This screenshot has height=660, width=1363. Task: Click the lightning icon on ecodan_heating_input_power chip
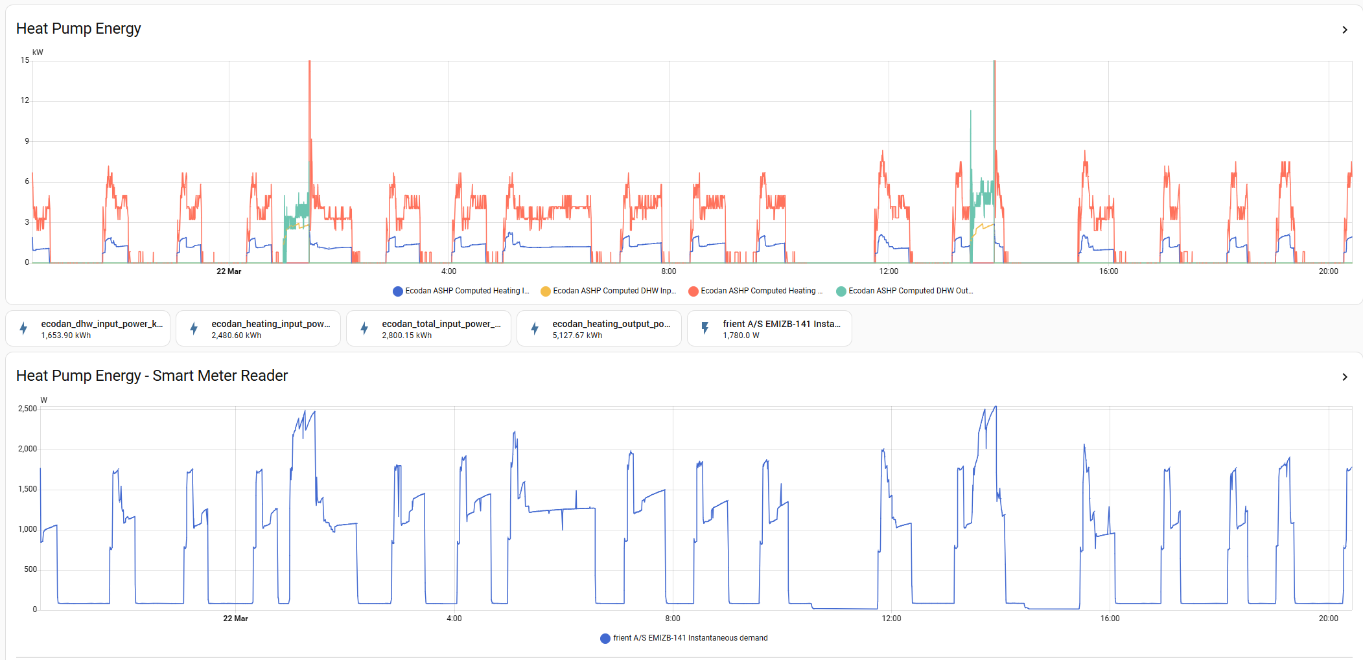tap(194, 329)
